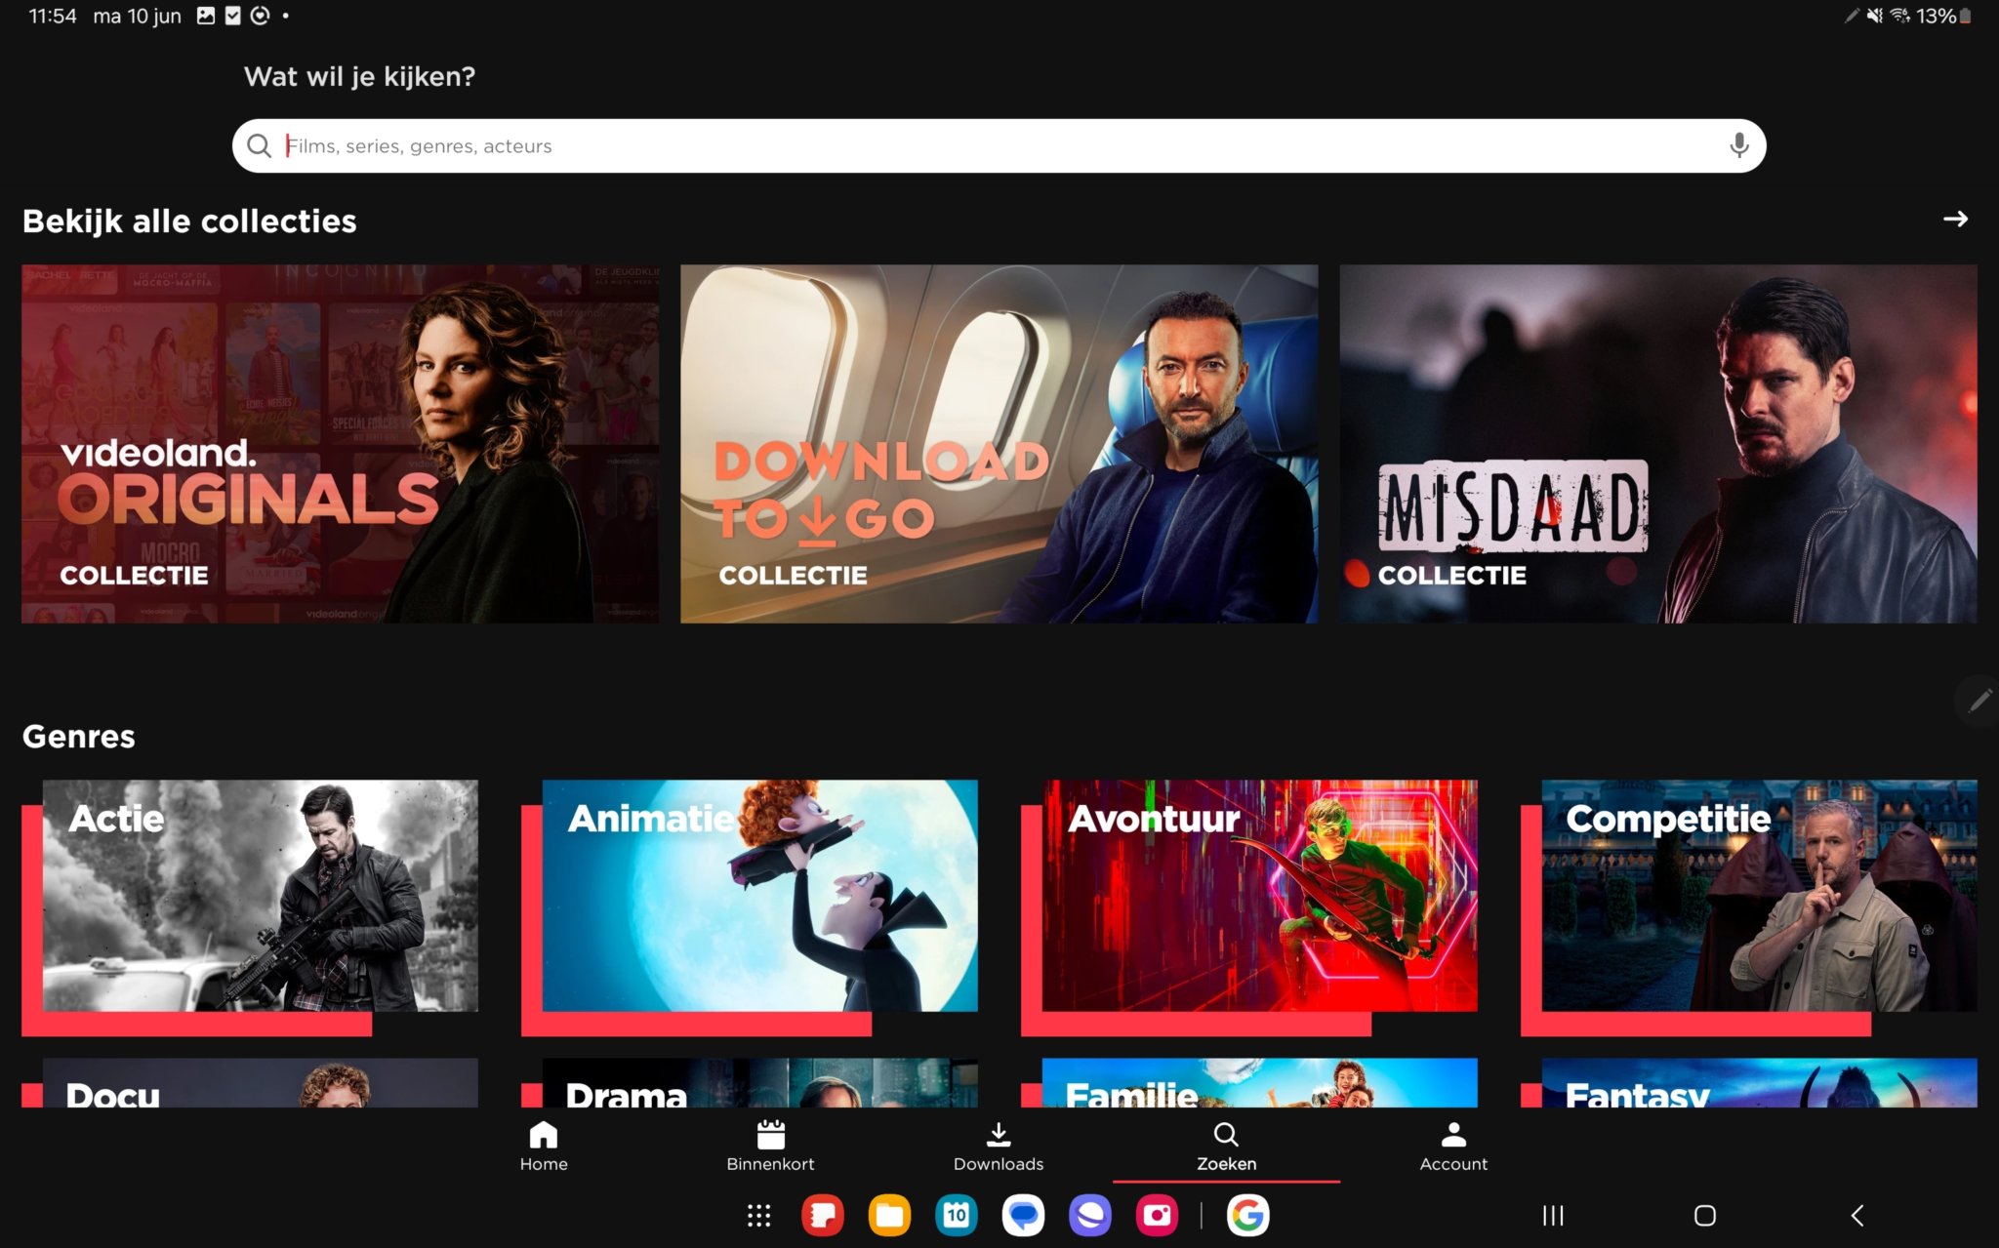
Task: Select the Zoeken tab
Action: point(1226,1147)
